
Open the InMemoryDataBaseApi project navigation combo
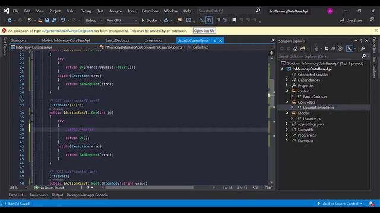coord(53,47)
